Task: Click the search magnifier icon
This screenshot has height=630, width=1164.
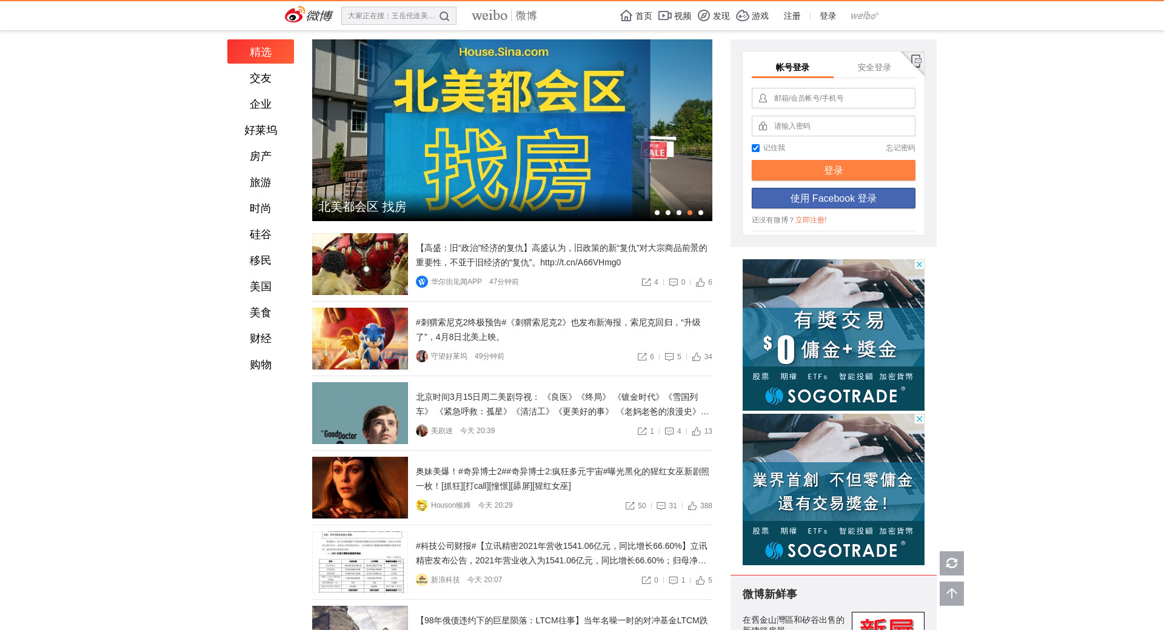Action: click(444, 16)
